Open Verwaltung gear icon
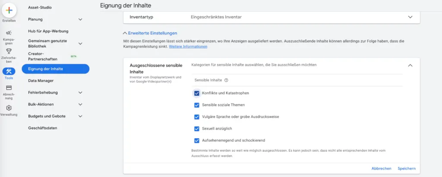Image resolution: width=442 pixels, height=177 pixels. point(9,108)
